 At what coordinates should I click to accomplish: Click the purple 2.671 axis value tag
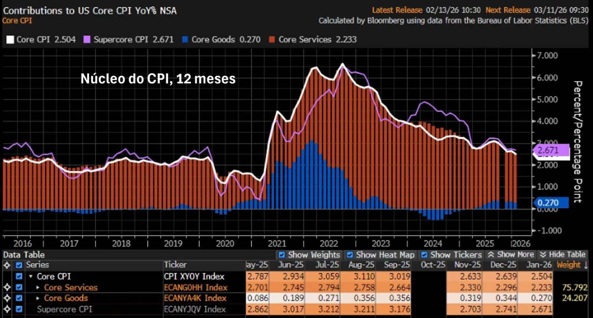(x=550, y=150)
